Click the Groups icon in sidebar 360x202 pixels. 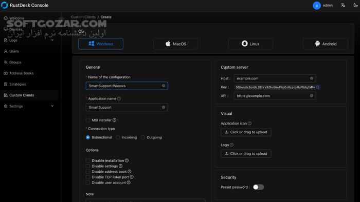[6, 62]
